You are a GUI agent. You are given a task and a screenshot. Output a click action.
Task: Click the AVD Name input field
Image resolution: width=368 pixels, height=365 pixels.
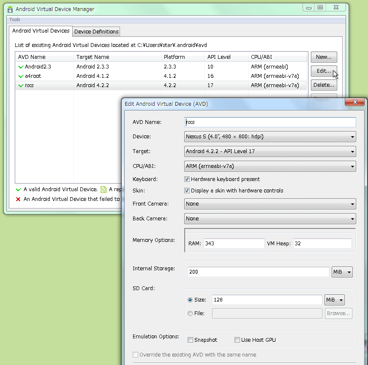tap(270, 122)
